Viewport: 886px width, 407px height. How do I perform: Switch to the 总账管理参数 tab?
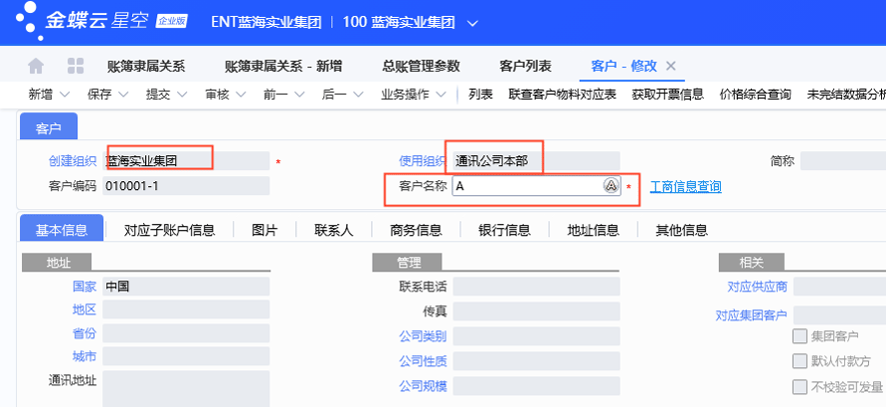click(421, 66)
